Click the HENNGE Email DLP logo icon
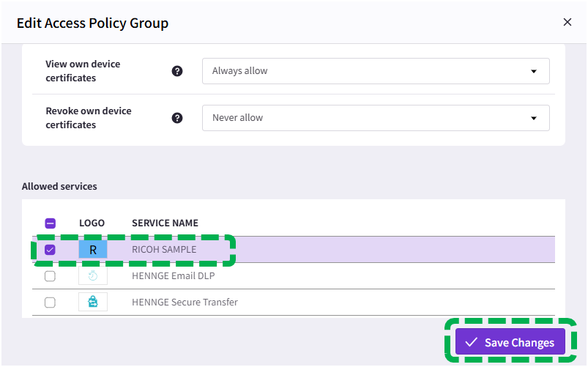Screen dimensions: 588x367 coord(93,276)
